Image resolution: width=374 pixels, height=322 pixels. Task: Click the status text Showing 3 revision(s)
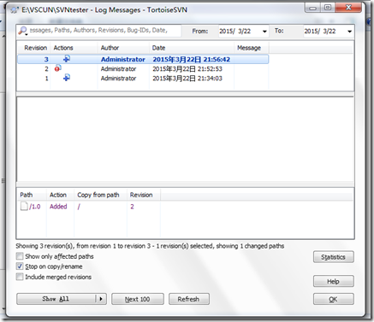[x=150, y=246]
